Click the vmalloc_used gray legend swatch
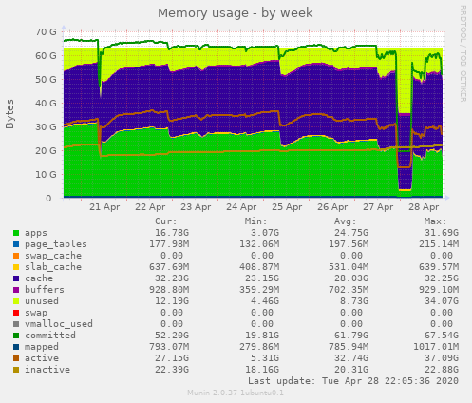 (x=16, y=324)
